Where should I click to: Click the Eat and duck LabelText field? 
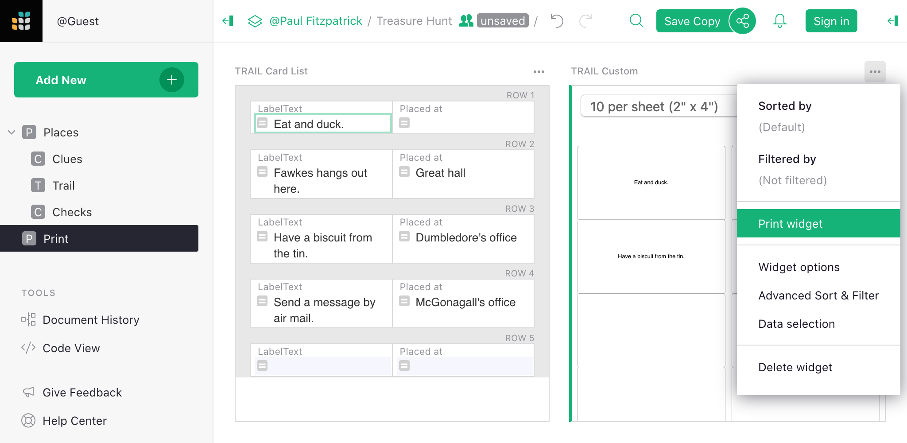(x=323, y=124)
